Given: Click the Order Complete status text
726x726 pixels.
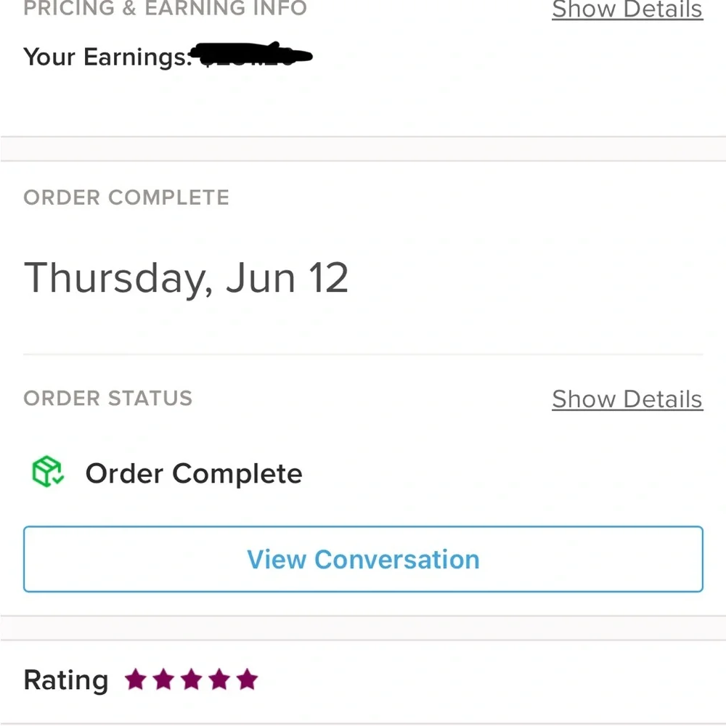Looking at the screenshot, I should [194, 473].
